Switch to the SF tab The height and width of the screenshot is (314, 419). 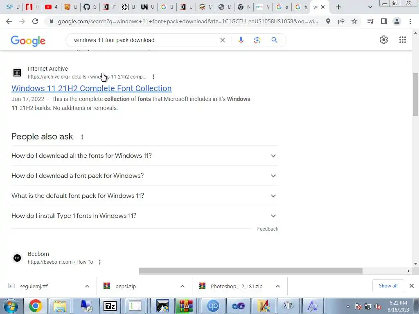click(13, 7)
